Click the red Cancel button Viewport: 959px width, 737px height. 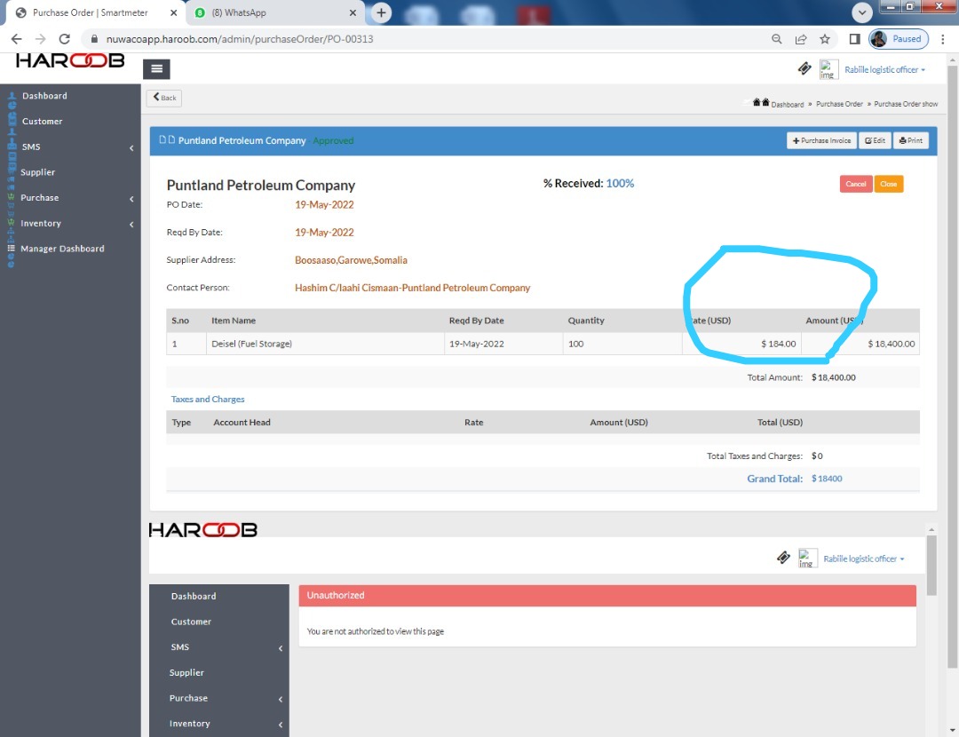coord(856,184)
